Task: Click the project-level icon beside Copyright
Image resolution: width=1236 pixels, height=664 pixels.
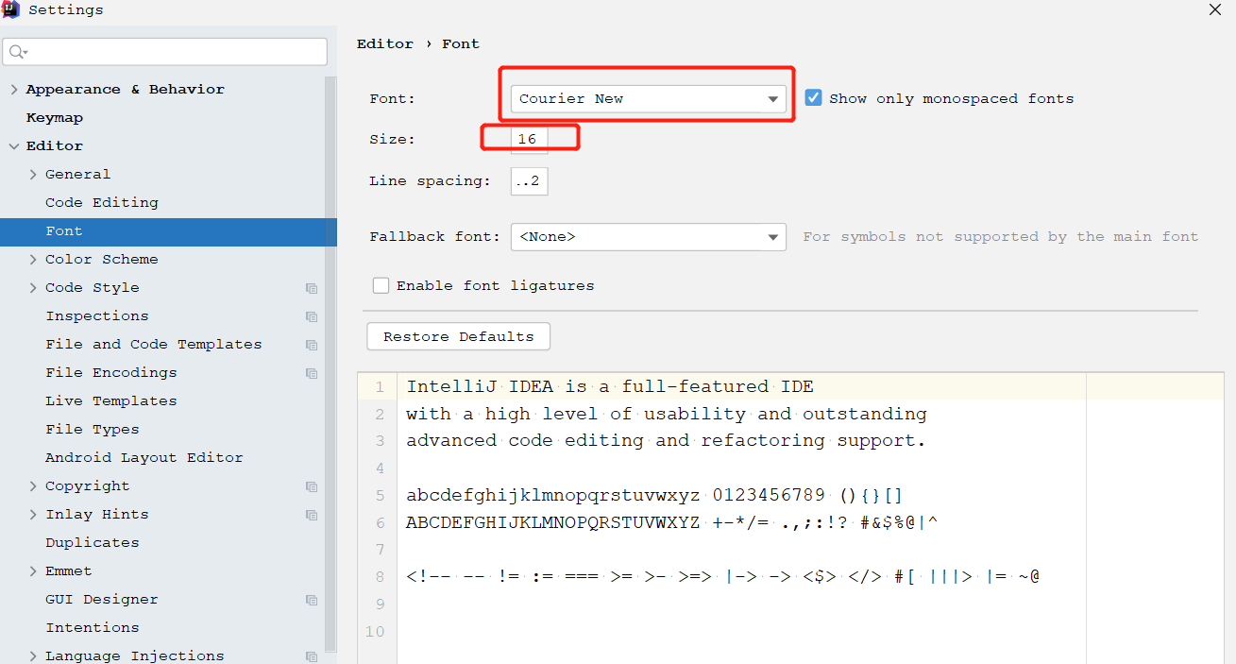Action: coord(312,486)
